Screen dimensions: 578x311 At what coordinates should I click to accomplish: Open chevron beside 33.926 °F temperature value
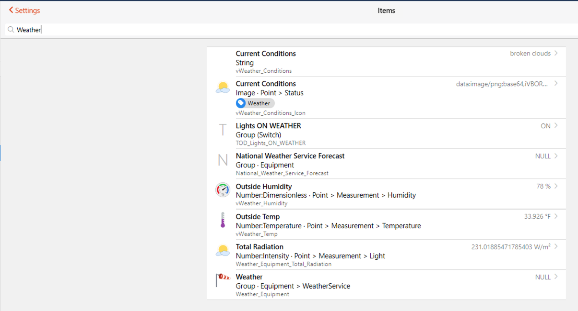coord(556,216)
